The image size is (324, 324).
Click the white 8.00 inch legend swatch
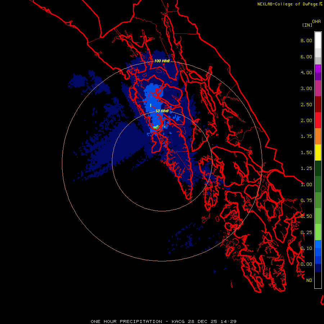pyautogui.click(x=318, y=40)
